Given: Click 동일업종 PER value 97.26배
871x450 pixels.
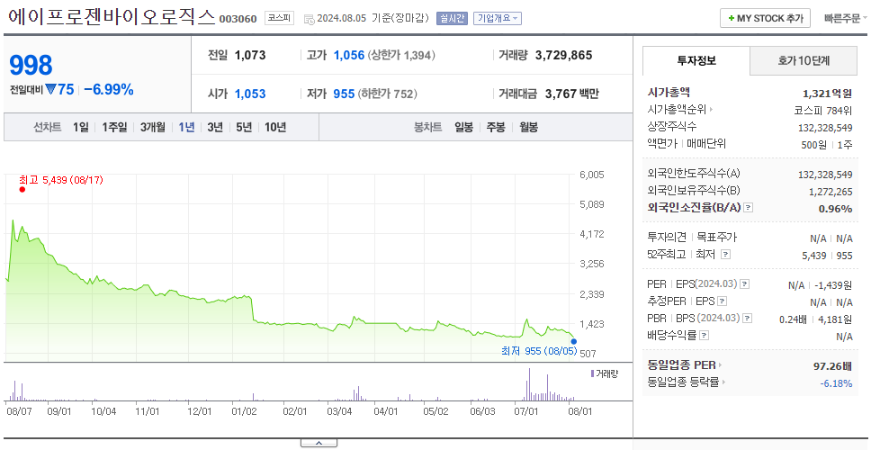Looking at the screenshot, I should click(x=832, y=366).
